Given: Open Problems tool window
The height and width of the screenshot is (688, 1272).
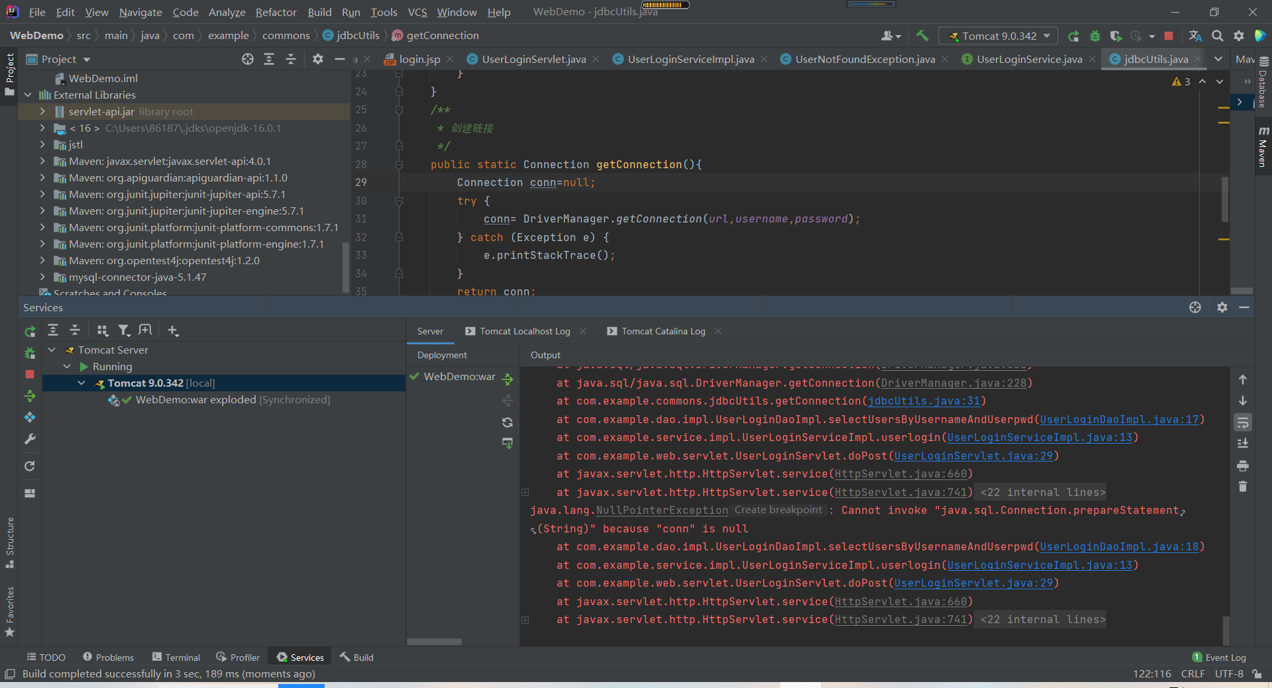Looking at the screenshot, I should click(108, 657).
